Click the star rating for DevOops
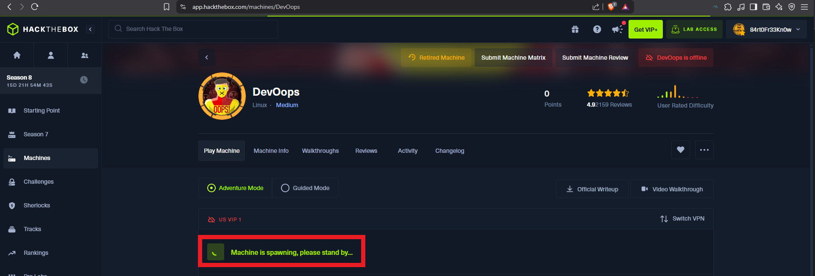 tap(608, 93)
